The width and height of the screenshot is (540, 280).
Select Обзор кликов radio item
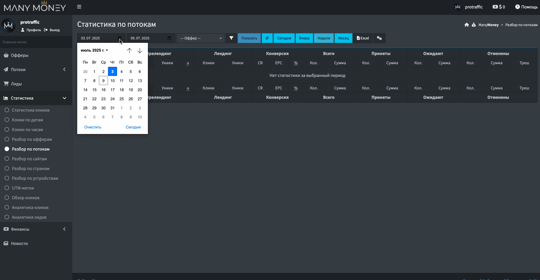coord(36,198)
